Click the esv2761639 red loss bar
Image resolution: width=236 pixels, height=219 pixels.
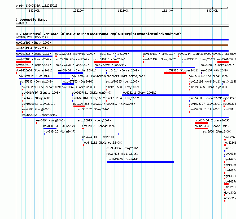coord(223,62)
